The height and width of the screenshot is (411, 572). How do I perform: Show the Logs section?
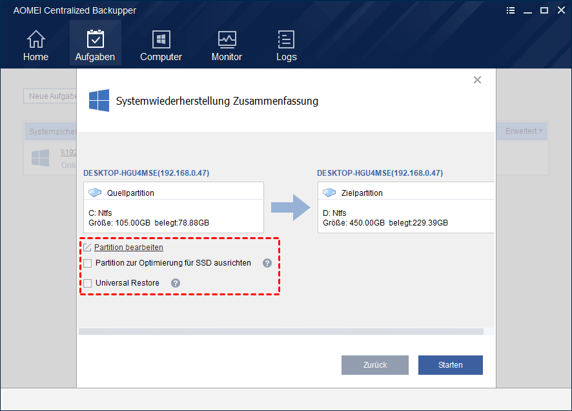point(287,46)
